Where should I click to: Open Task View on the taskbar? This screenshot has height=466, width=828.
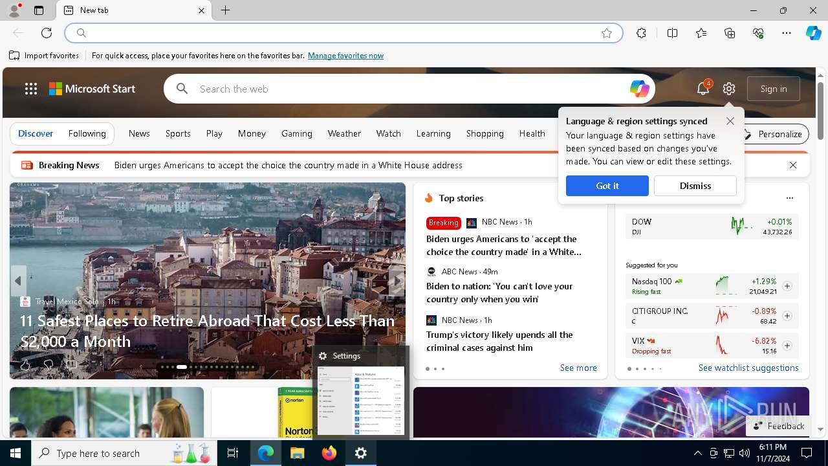[x=233, y=453]
